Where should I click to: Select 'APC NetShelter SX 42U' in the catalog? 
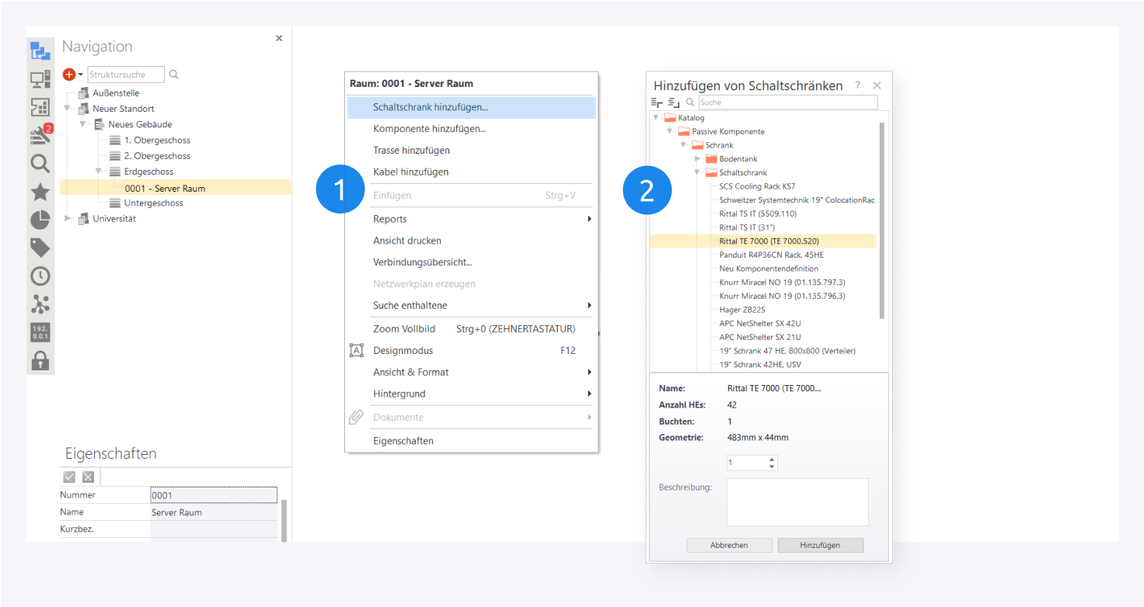click(759, 323)
